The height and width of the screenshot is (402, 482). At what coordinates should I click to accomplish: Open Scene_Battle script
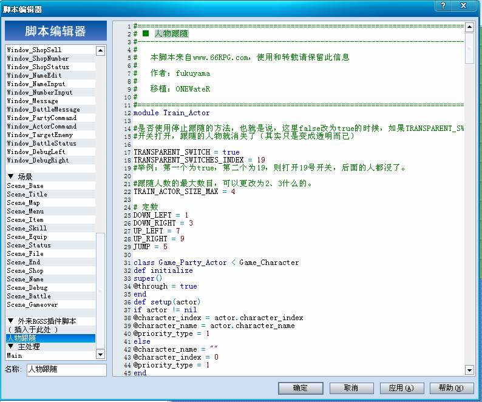pos(51,296)
